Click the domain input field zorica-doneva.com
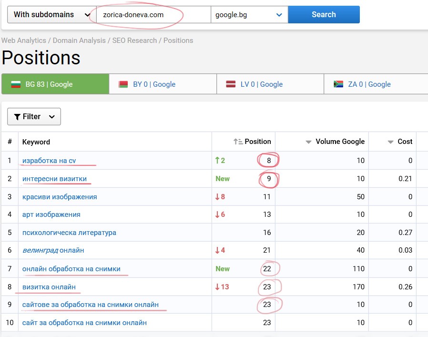Viewport: 428px width, 337px height. point(153,14)
